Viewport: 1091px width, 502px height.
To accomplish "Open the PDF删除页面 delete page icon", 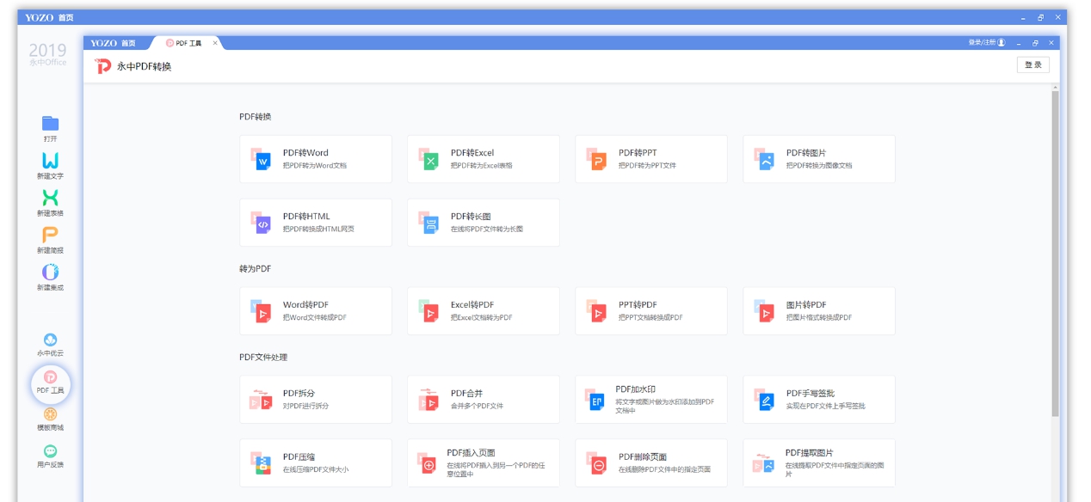I will pos(596,463).
